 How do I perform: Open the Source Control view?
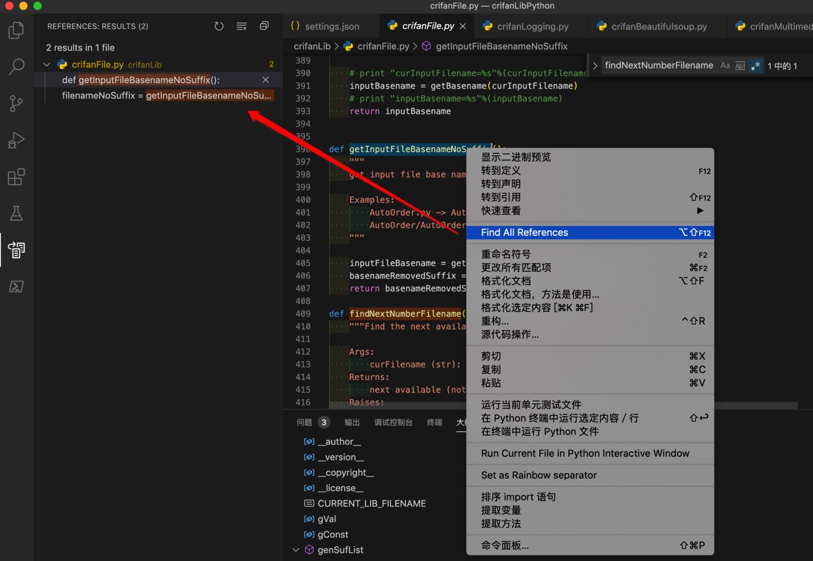click(16, 103)
